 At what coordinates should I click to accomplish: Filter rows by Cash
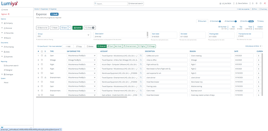[x=110, y=46]
